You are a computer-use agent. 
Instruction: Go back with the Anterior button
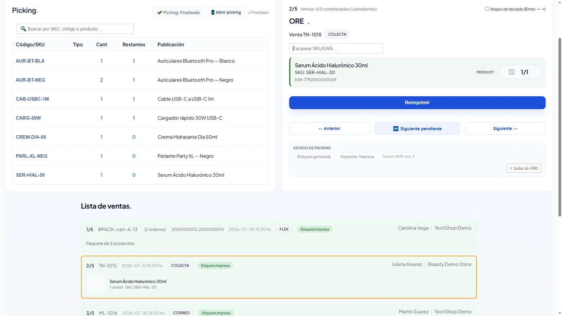[x=330, y=128]
